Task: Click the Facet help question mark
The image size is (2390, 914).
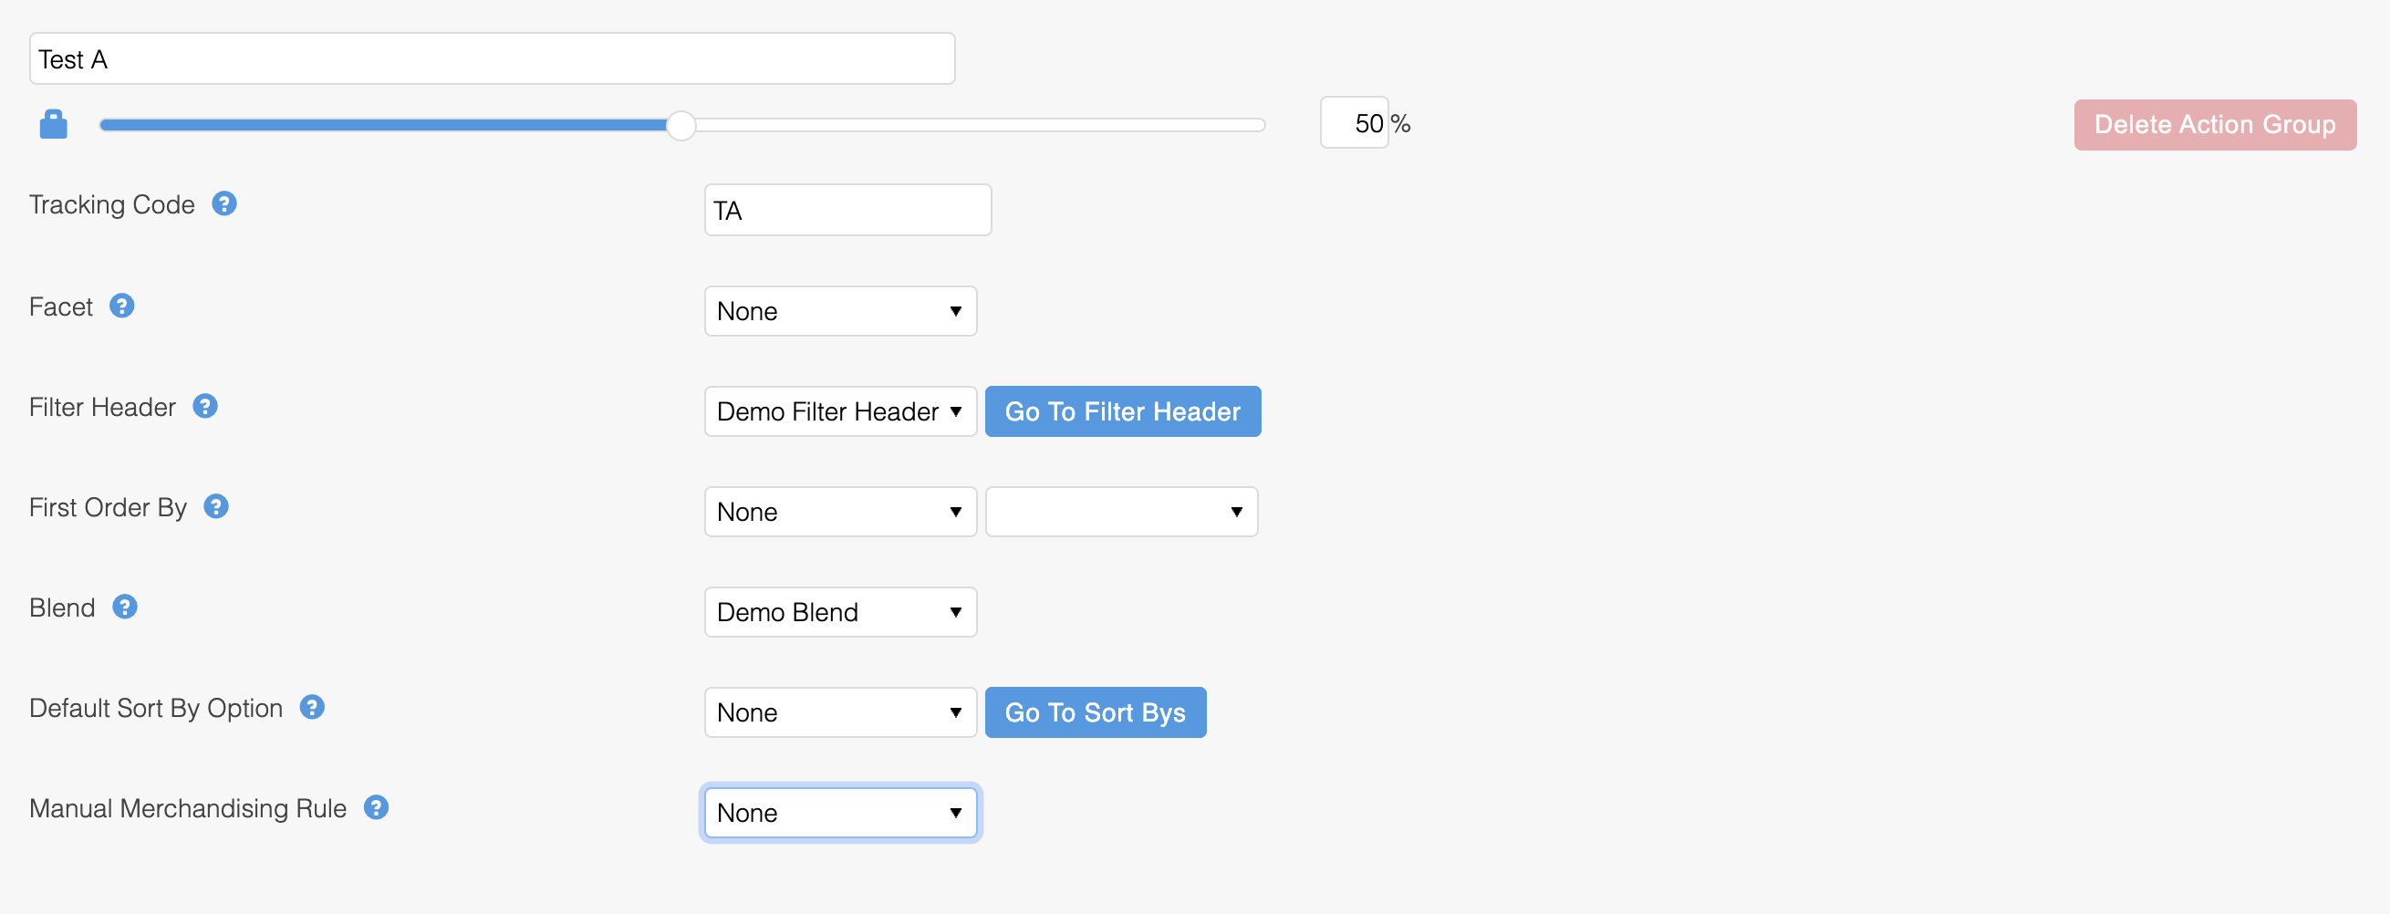Action: coord(121,306)
